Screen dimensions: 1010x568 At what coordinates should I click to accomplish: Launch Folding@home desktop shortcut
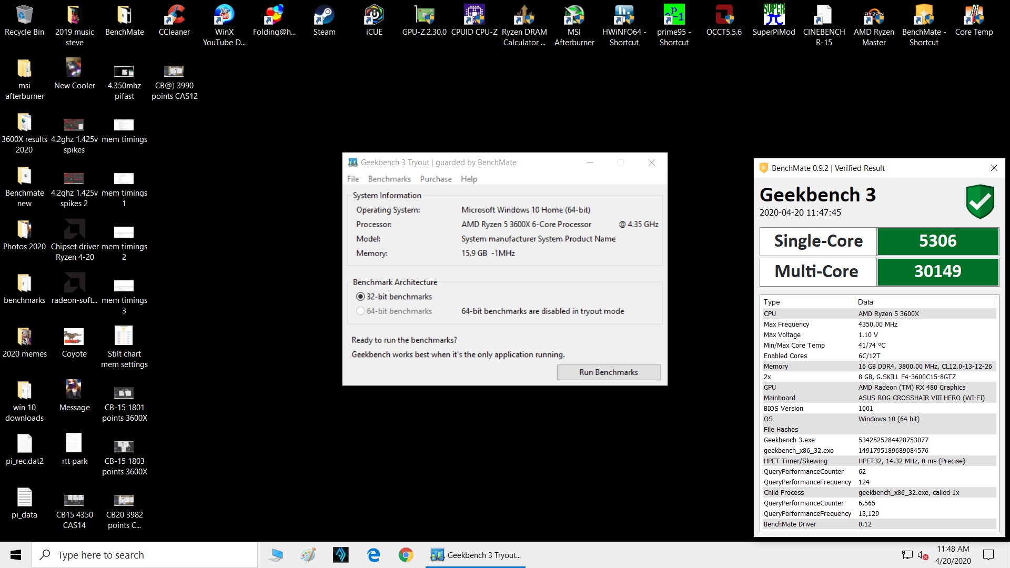[x=274, y=20]
